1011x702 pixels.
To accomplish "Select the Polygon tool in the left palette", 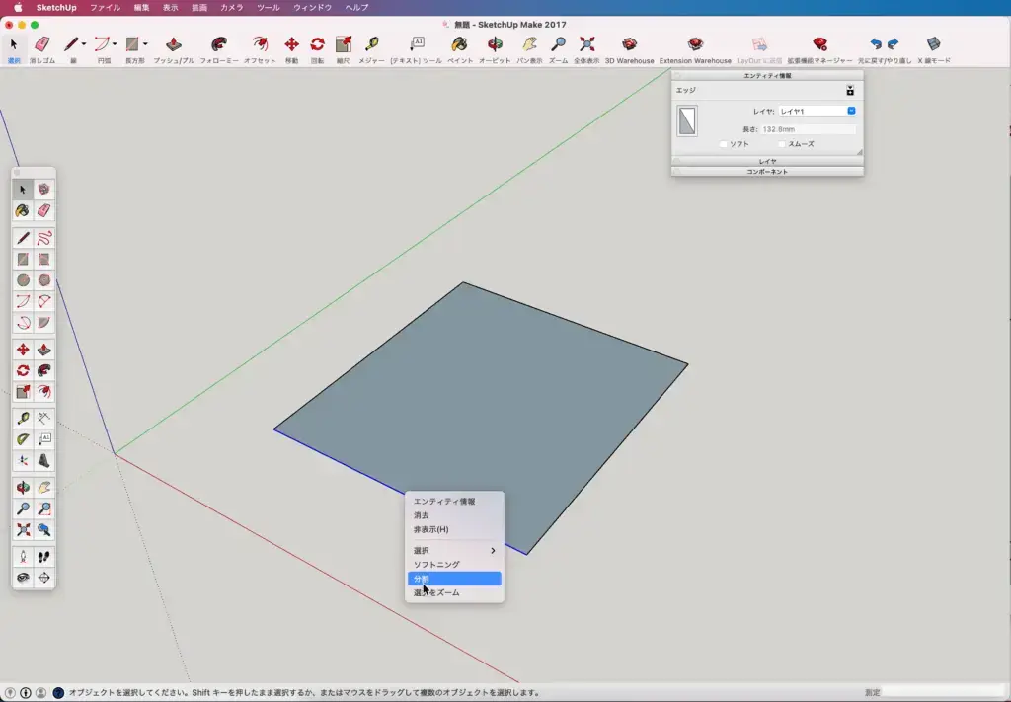I will click(43, 280).
